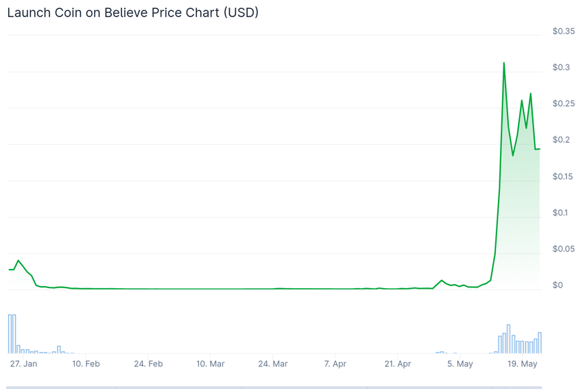Click the $0.1 price axis label
583x389 pixels.
pos(561,213)
